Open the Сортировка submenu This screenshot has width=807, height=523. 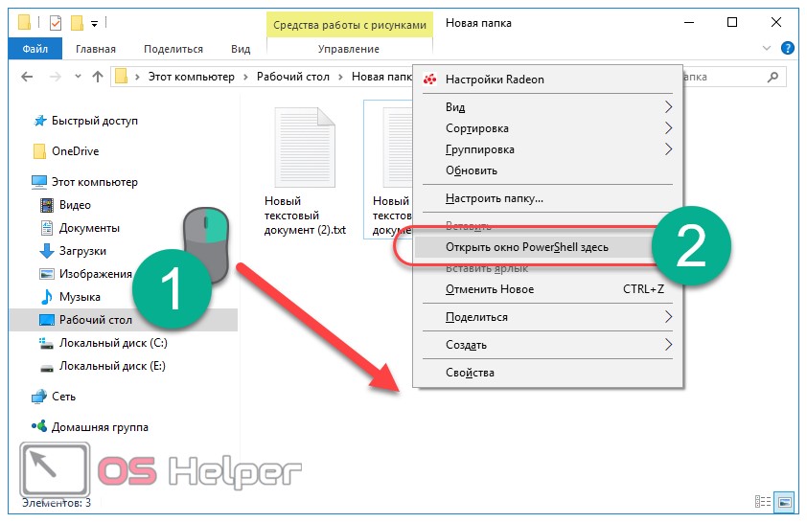(547, 128)
